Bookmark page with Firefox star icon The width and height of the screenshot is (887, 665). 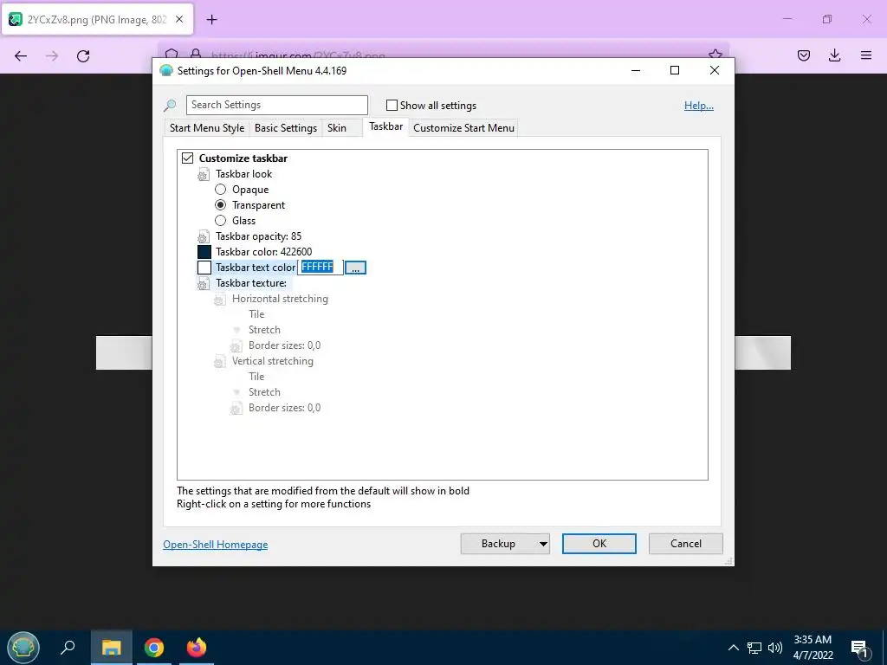click(715, 53)
